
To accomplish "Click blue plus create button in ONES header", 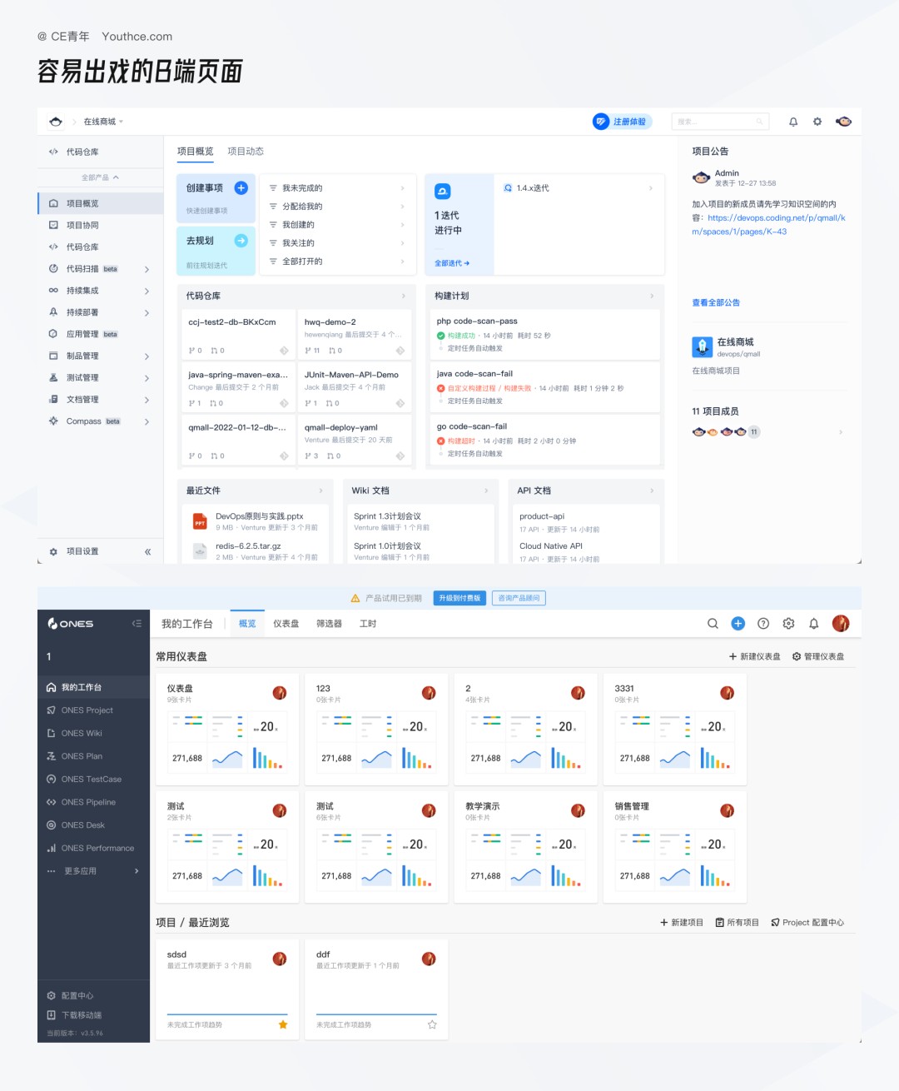I will (x=738, y=623).
